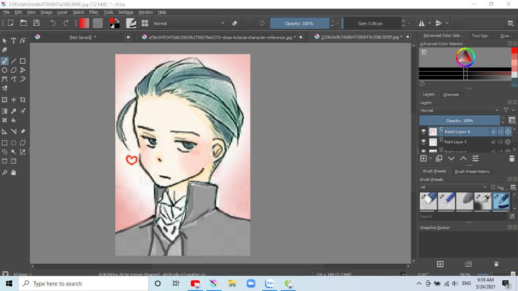Viewport: 518px width, 291px height.
Task: Select the Crop tool
Action: pos(22,100)
